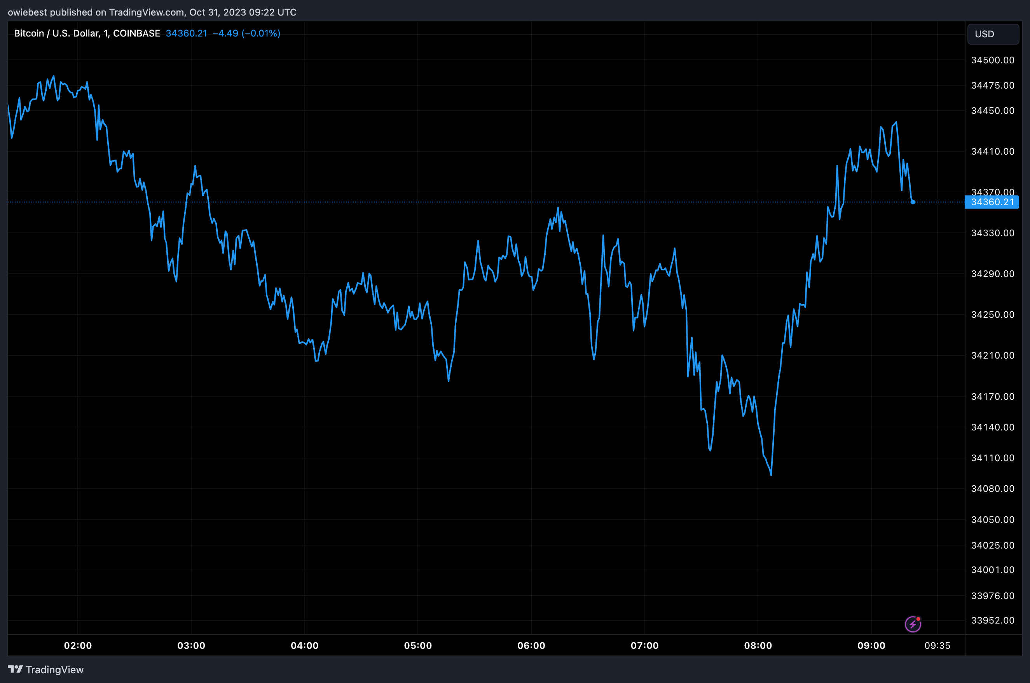Click the blue last-price dot on the line

913,202
